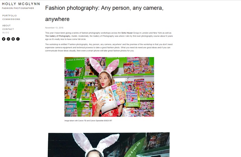Open the Facebook social icon

(x=18, y=39)
